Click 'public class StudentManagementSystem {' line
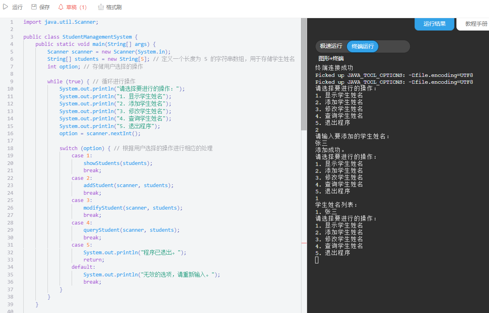 pyautogui.click(x=80, y=37)
